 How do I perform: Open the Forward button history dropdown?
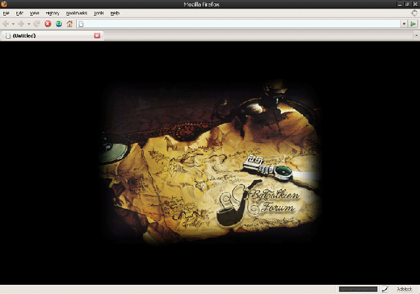pyautogui.click(x=28, y=24)
